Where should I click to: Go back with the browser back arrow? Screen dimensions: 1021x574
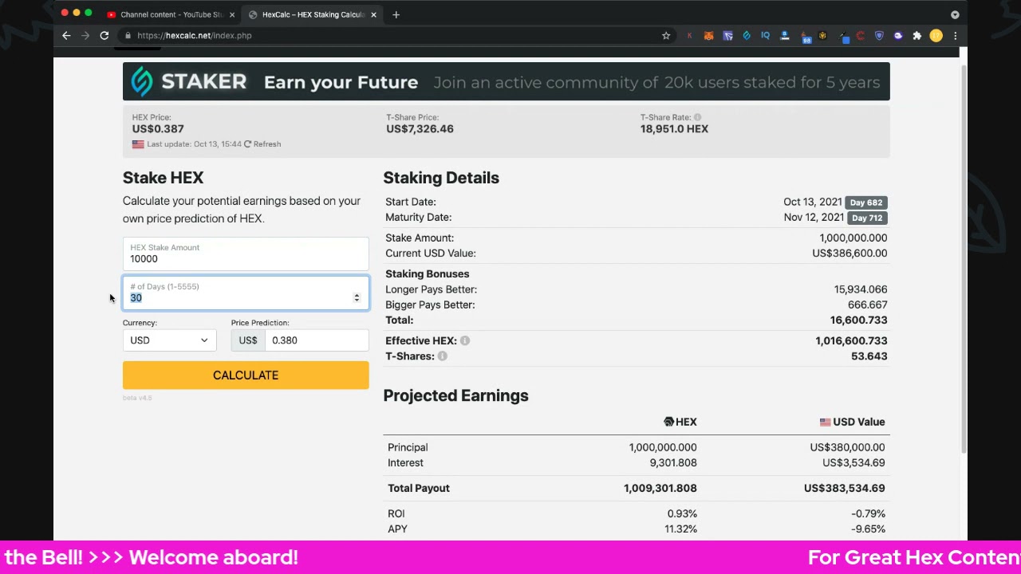coord(66,35)
